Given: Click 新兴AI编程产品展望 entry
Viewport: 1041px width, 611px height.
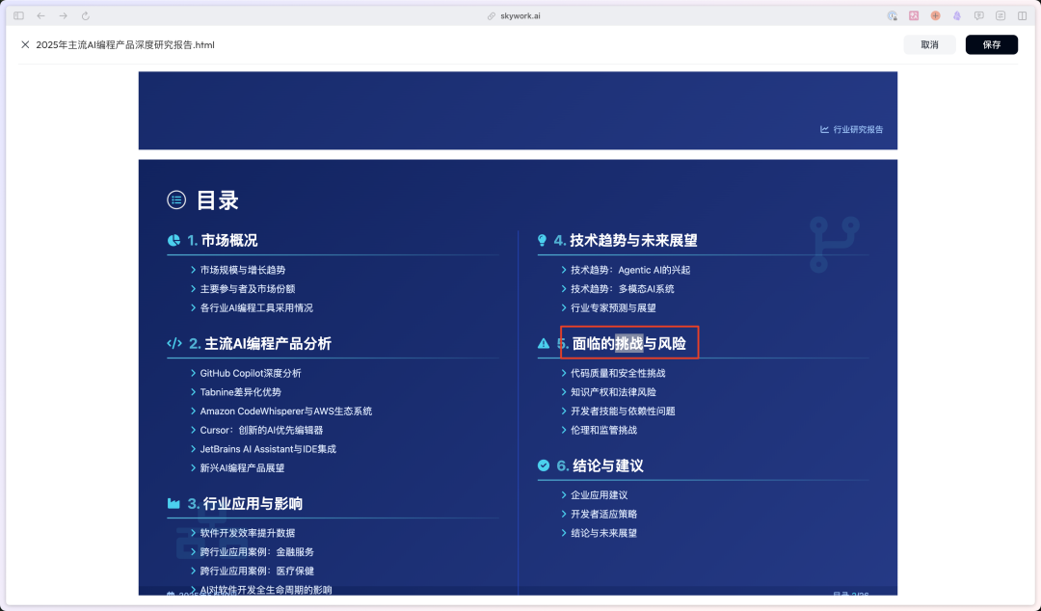Looking at the screenshot, I should click(242, 468).
